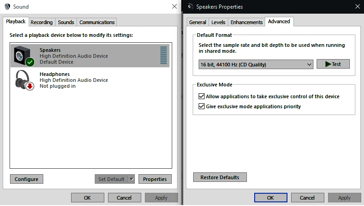Toggle Allow applications to take exclusive control
Screen dimensions: 364x206
[x=201, y=96]
